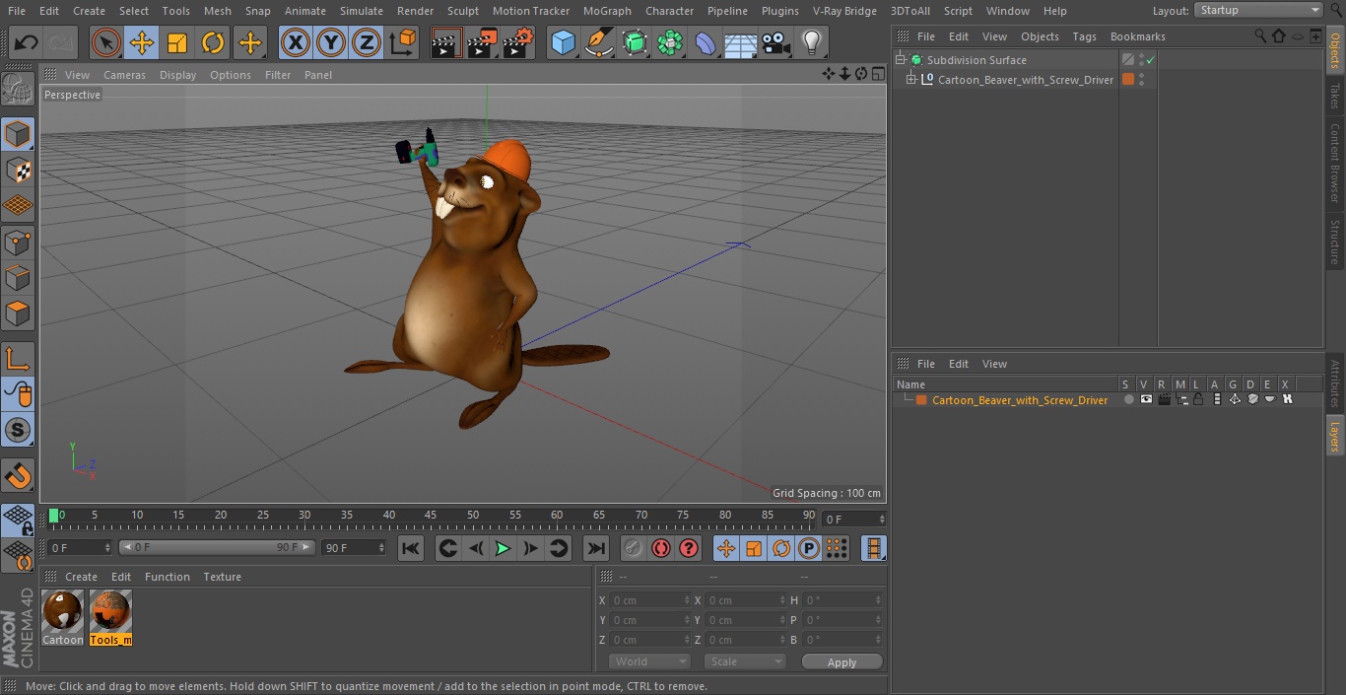Open Objects panel Tags menu

(x=1084, y=36)
